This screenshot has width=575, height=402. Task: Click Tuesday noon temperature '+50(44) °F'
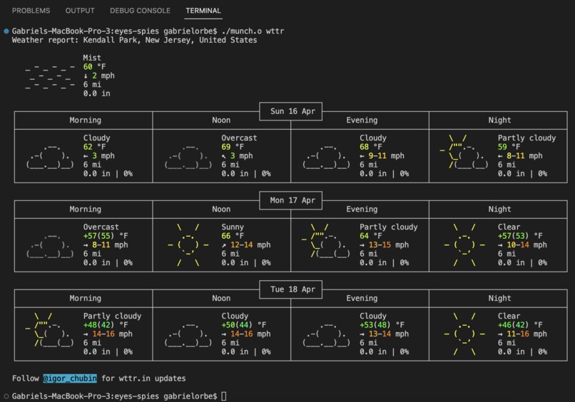pos(243,325)
